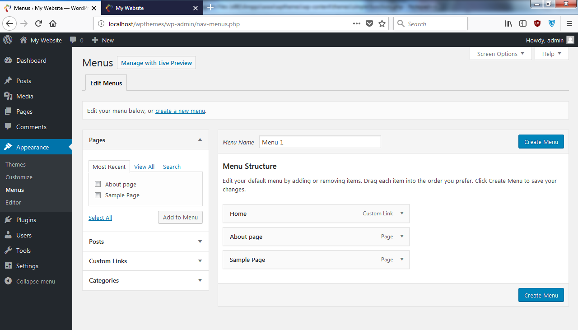The width and height of the screenshot is (578, 330).
Task: Expand the About page menu item arrow
Action: point(402,237)
